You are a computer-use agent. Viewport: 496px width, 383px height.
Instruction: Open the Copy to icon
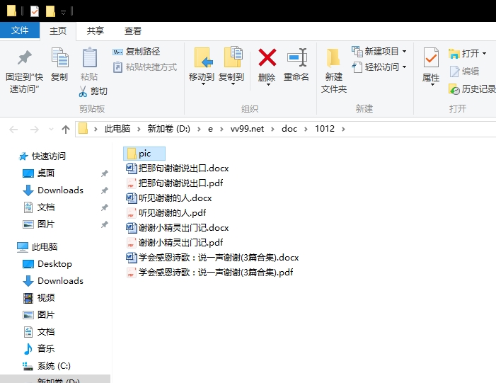[233, 57]
